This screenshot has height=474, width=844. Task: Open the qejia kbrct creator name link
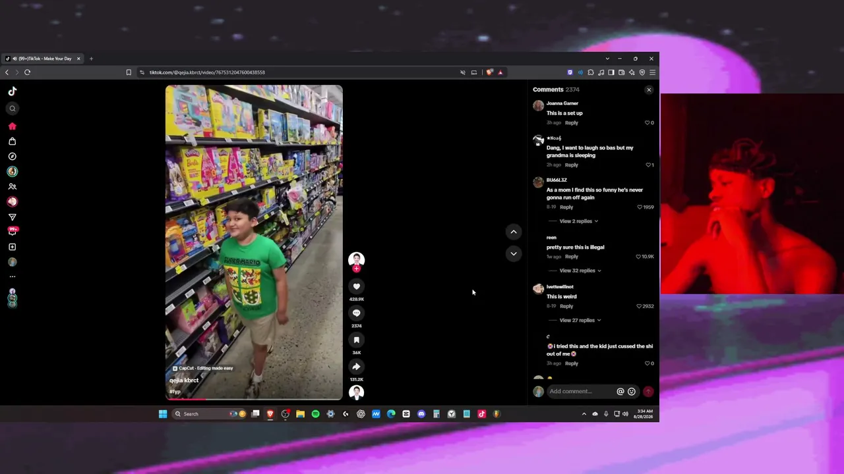click(x=184, y=381)
